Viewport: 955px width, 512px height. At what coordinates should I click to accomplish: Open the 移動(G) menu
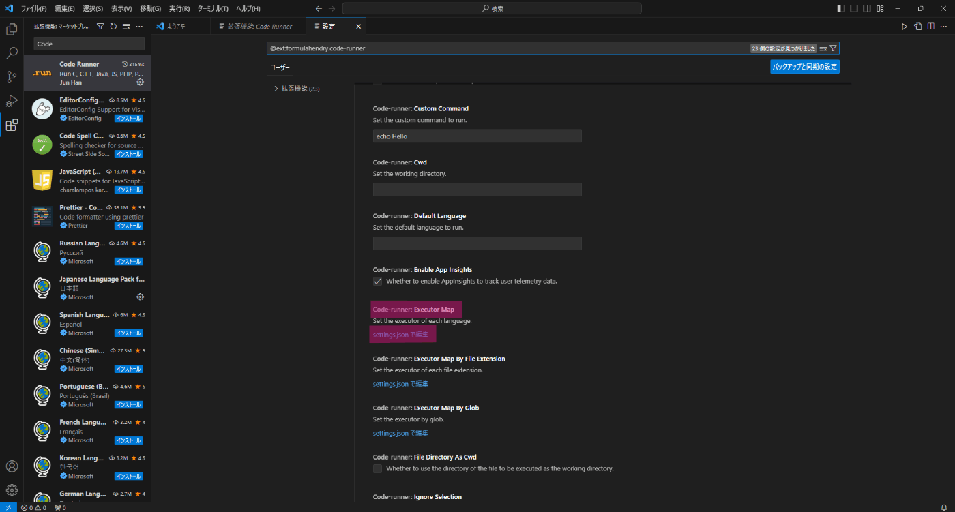150,9
